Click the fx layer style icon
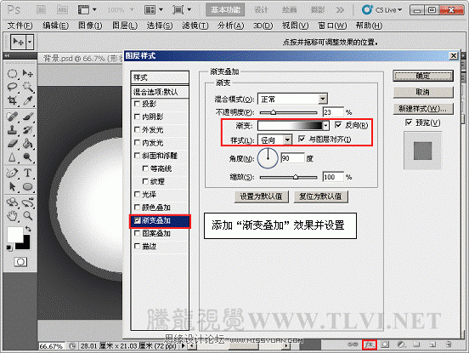Viewport: 469px width, 353px height. pos(369,344)
